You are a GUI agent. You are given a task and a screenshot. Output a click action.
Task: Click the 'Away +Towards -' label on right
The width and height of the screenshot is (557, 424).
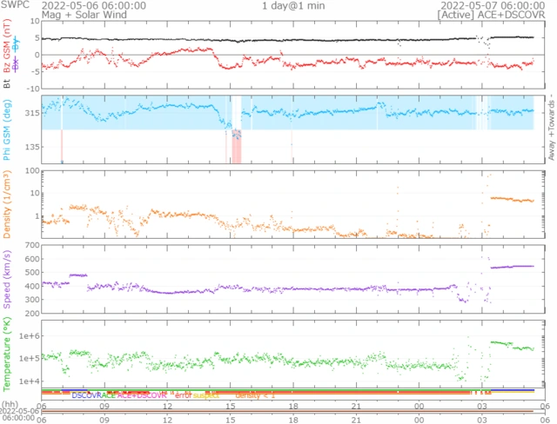[551, 128]
